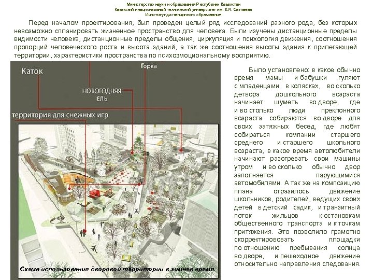Screen dimensions: 373x280
Task: Click the phrase 'относительно направления следования'
Action: coord(297,264)
